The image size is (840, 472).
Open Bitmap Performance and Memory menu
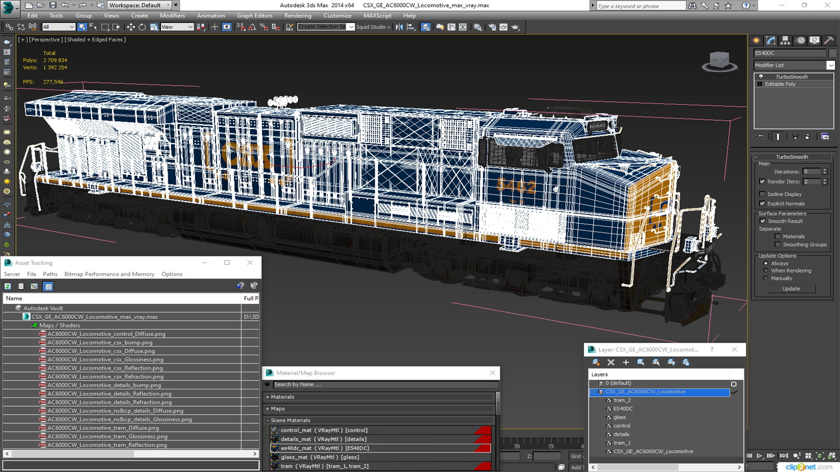tap(109, 274)
